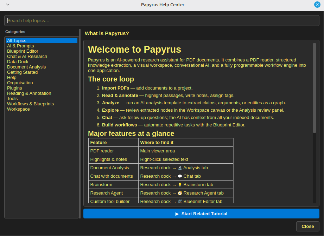Image resolution: width=324 pixels, height=236 pixels.
Task: Click the 'Feature' table header cell
Action: pos(113,143)
